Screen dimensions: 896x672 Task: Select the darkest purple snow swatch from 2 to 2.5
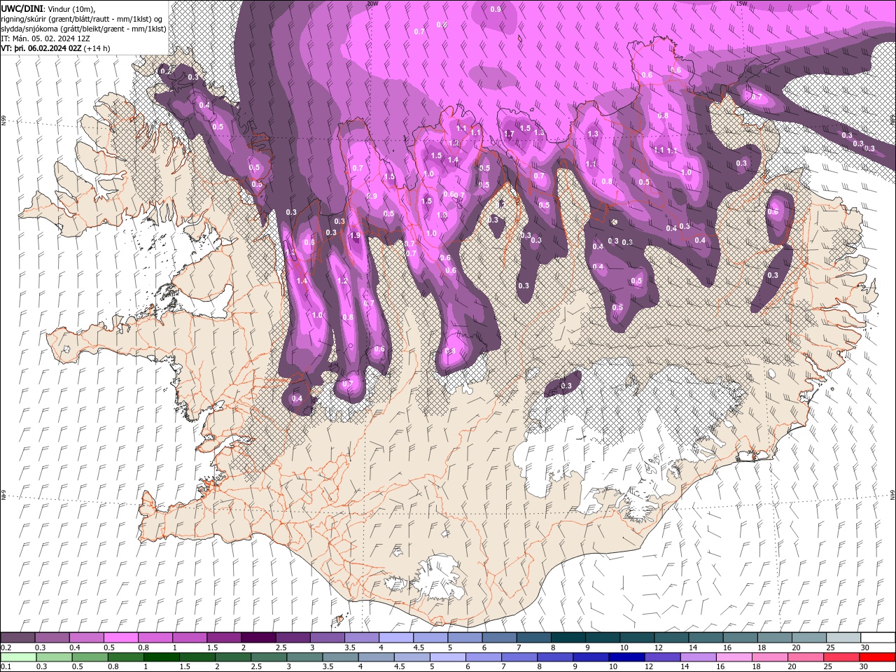pos(258,638)
